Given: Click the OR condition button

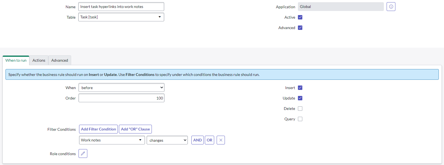Looking at the screenshot, I should [210, 140].
